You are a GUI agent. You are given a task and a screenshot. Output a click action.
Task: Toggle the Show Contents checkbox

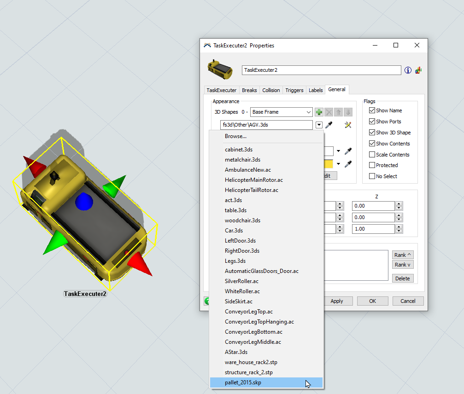pos(372,144)
